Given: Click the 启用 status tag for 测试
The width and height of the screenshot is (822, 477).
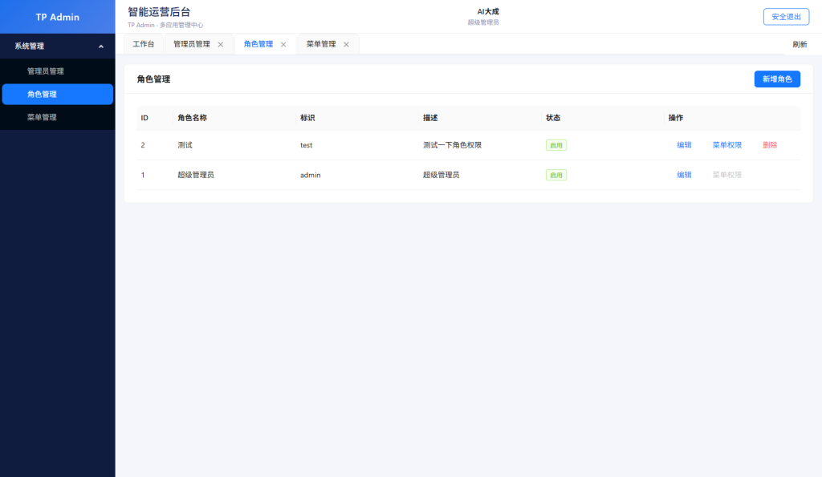Looking at the screenshot, I should click(556, 145).
